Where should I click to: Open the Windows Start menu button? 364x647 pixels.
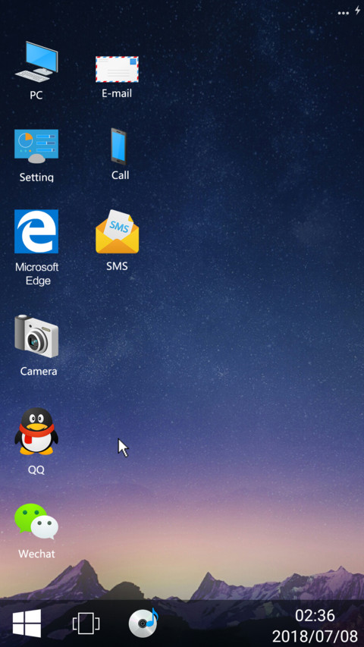point(27,623)
